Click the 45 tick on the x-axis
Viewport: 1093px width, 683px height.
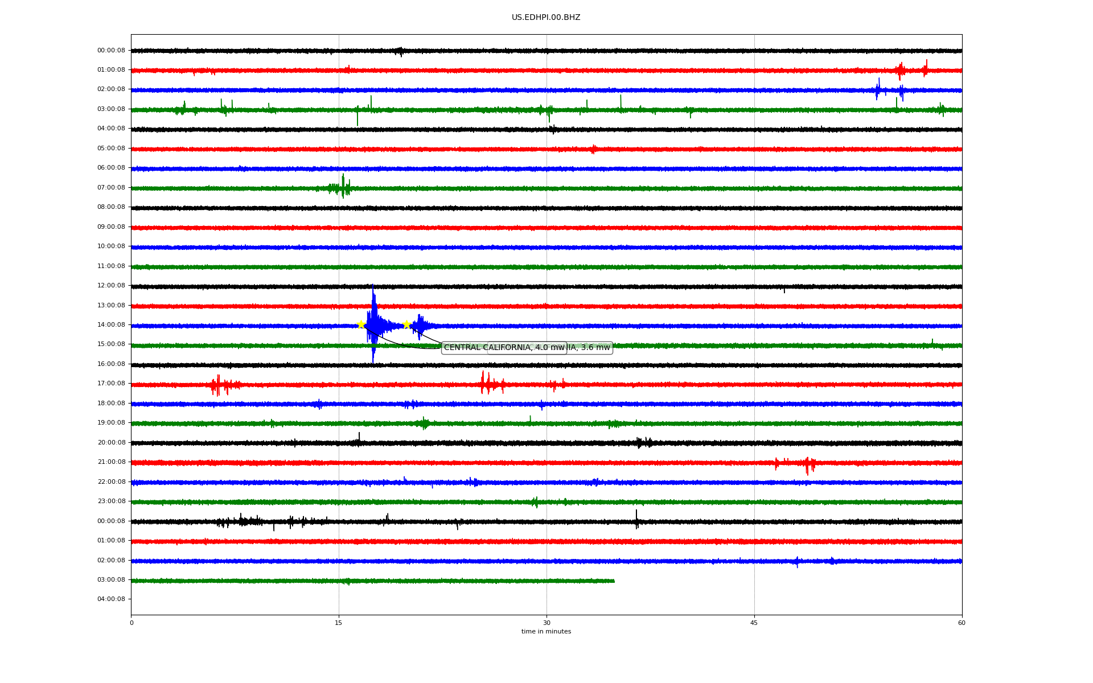tap(754, 623)
